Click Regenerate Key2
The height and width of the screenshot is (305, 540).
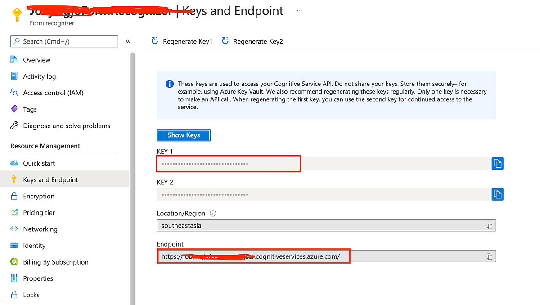click(x=252, y=41)
